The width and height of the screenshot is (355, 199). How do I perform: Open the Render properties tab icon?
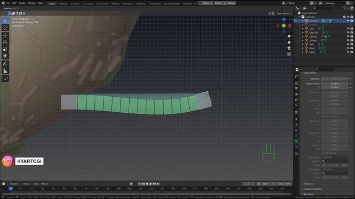click(296, 83)
